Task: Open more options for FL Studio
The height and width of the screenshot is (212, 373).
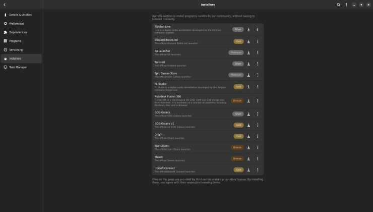Action: pos(258,87)
